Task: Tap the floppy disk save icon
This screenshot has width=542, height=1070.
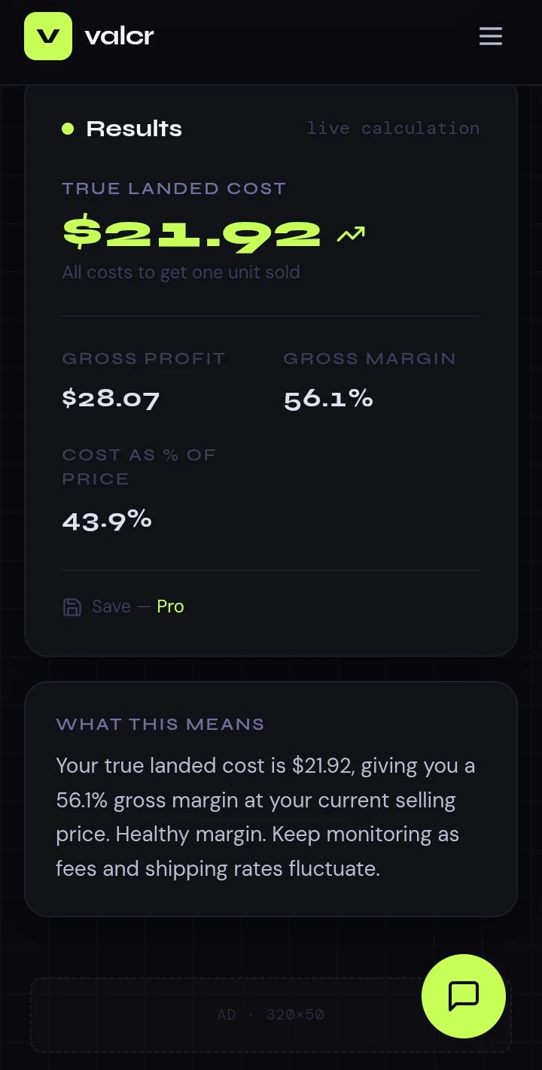Action: tap(72, 607)
